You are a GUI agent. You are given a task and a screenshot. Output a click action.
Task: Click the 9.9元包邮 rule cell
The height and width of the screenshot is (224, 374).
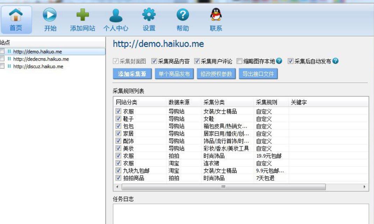270,170
